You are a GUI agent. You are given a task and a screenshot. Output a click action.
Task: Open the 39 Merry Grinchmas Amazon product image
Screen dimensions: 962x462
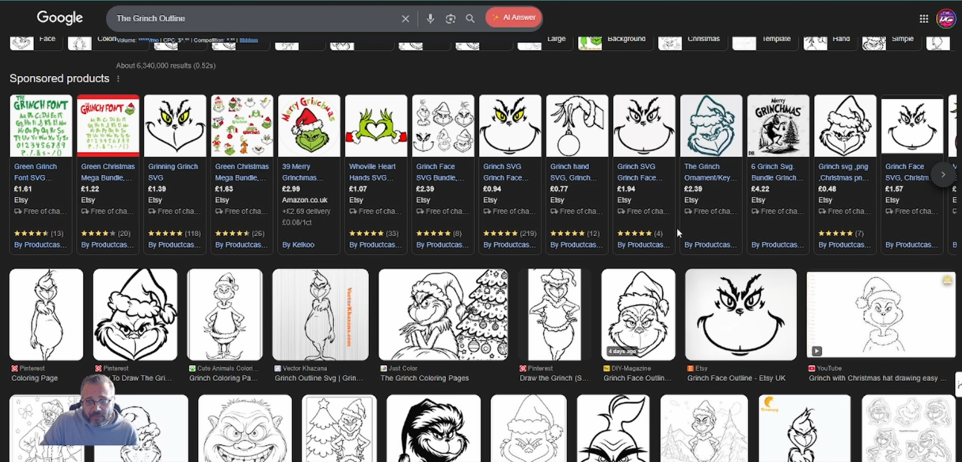click(x=309, y=126)
